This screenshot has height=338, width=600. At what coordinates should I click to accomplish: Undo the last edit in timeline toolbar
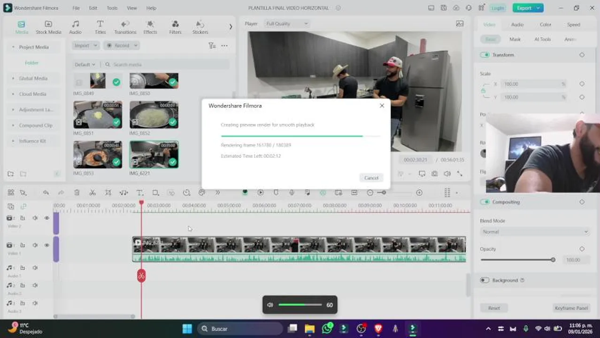(46, 192)
